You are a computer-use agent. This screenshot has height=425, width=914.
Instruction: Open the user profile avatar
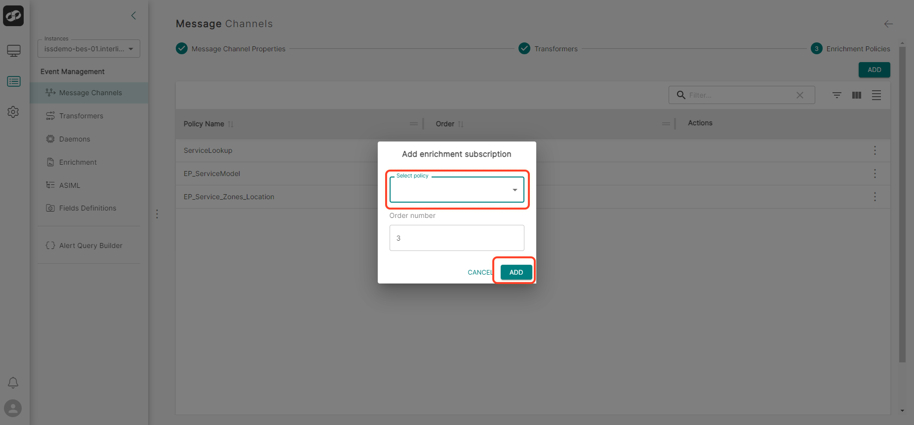click(13, 408)
